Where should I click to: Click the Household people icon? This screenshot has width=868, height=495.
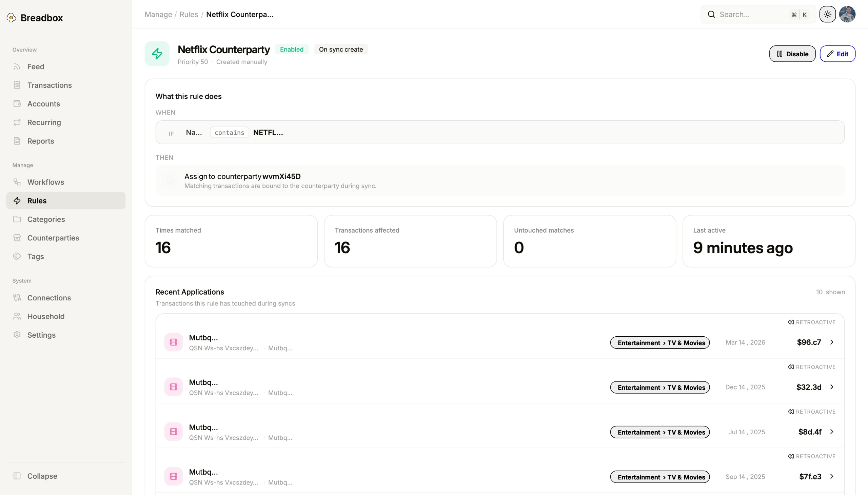17,316
